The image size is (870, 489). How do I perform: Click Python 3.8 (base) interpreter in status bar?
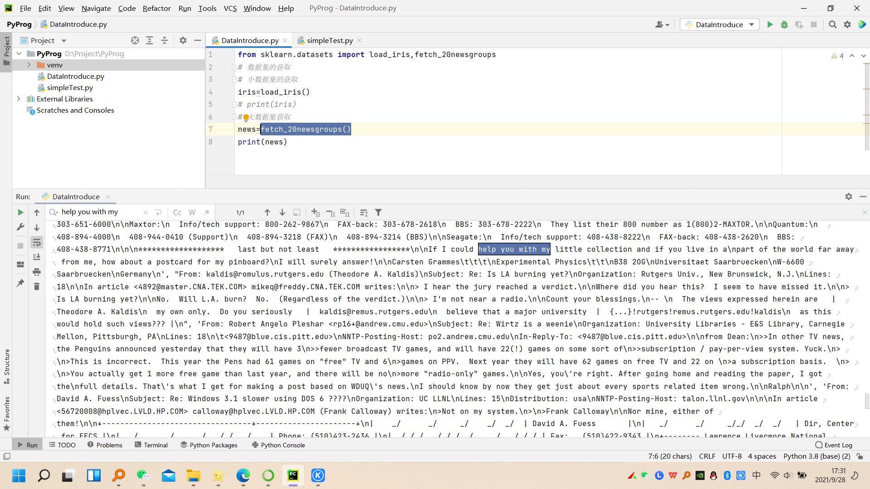click(816, 456)
